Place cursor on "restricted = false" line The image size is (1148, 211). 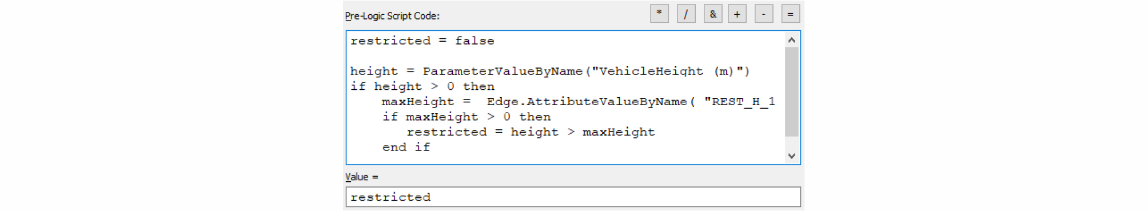422,41
